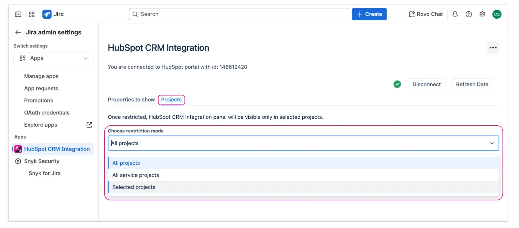Click the Snyk Security icon in sidebar

[x=18, y=161]
